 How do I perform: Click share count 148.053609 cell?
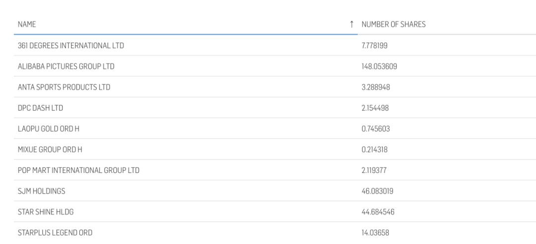pyautogui.click(x=379, y=67)
